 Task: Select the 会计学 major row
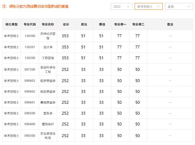pyautogui.click(x=98, y=47)
